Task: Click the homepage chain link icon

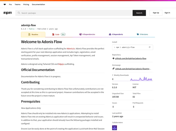Action: pyautogui.click(x=113, y=69)
